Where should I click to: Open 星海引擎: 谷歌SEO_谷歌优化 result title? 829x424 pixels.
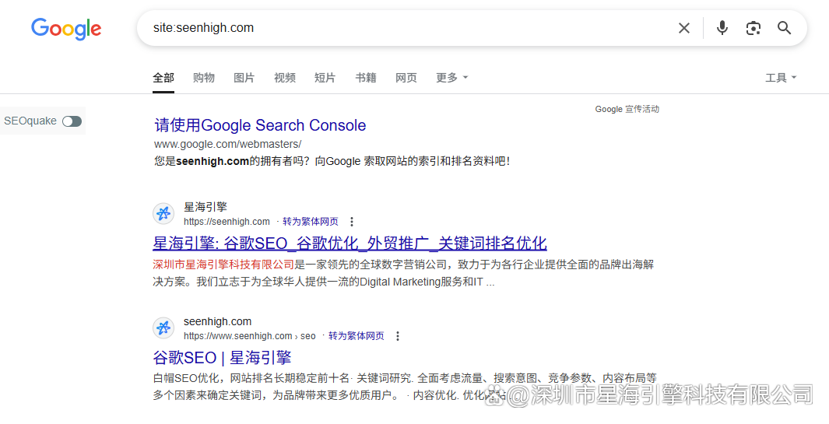350,243
